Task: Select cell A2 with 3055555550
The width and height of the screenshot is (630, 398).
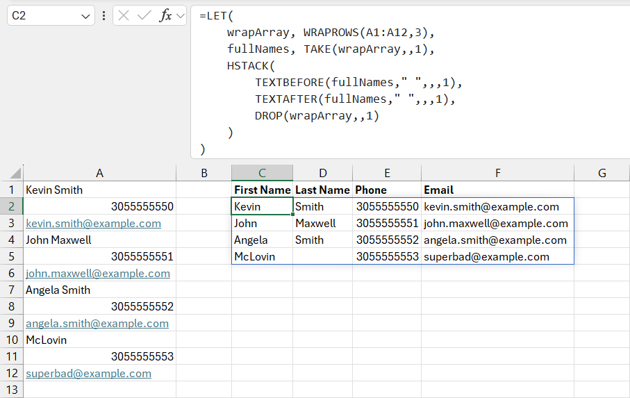Action: (99, 206)
